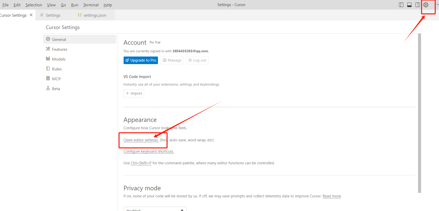Click the Ctrl+Shift+P command palette link
The image size is (439, 211).
pos(141,163)
